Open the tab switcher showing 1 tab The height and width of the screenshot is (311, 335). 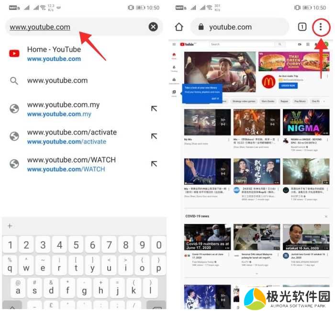(302, 27)
